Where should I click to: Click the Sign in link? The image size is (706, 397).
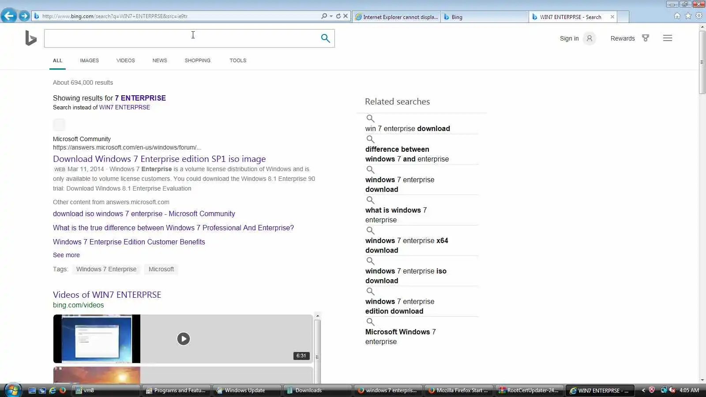coord(569,38)
